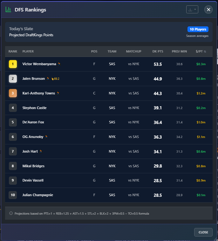The height and width of the screenshot is (241, 218).
Task: Click the 34.2 projected minutes value
Action: click(x=179, y=137)
